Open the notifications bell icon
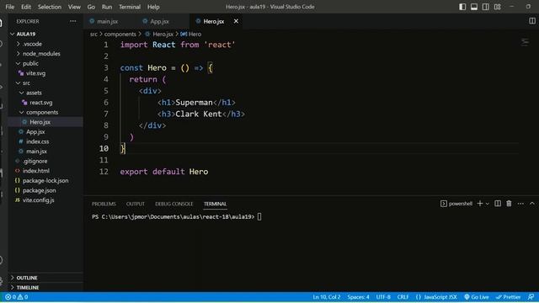 (x=531, y=297)
